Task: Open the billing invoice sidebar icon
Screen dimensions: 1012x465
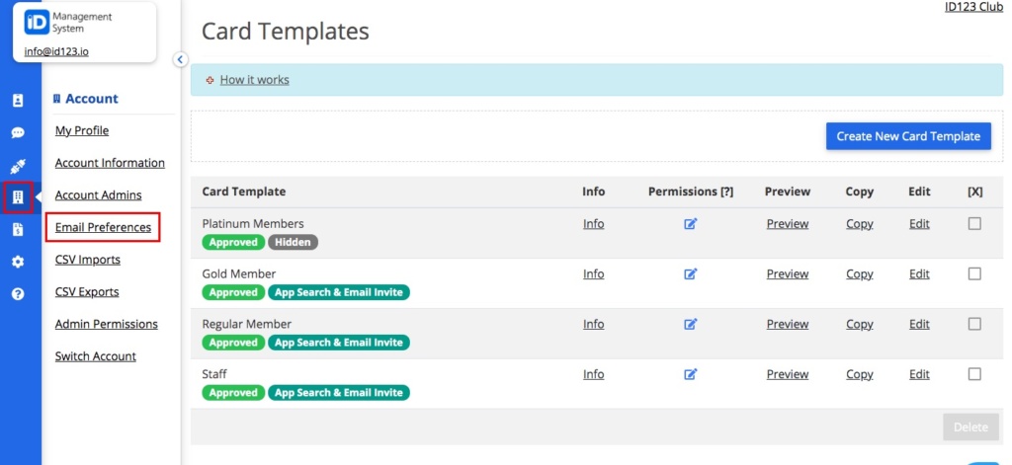Action: click(18, 229)
